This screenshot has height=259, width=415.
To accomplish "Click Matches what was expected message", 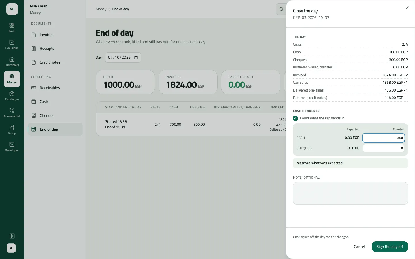I will click(350, 163).
